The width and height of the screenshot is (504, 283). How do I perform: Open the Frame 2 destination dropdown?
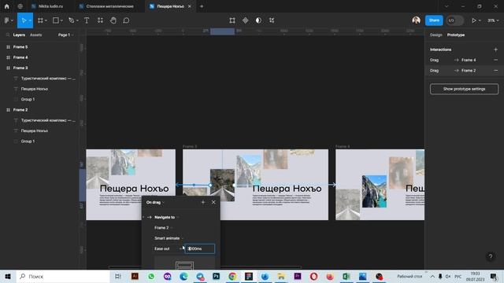pyautogui.click(x=163, y=228)
